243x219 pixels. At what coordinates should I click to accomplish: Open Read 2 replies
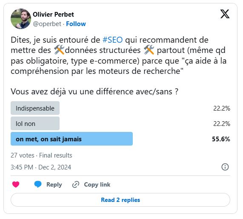coord(120,200)
